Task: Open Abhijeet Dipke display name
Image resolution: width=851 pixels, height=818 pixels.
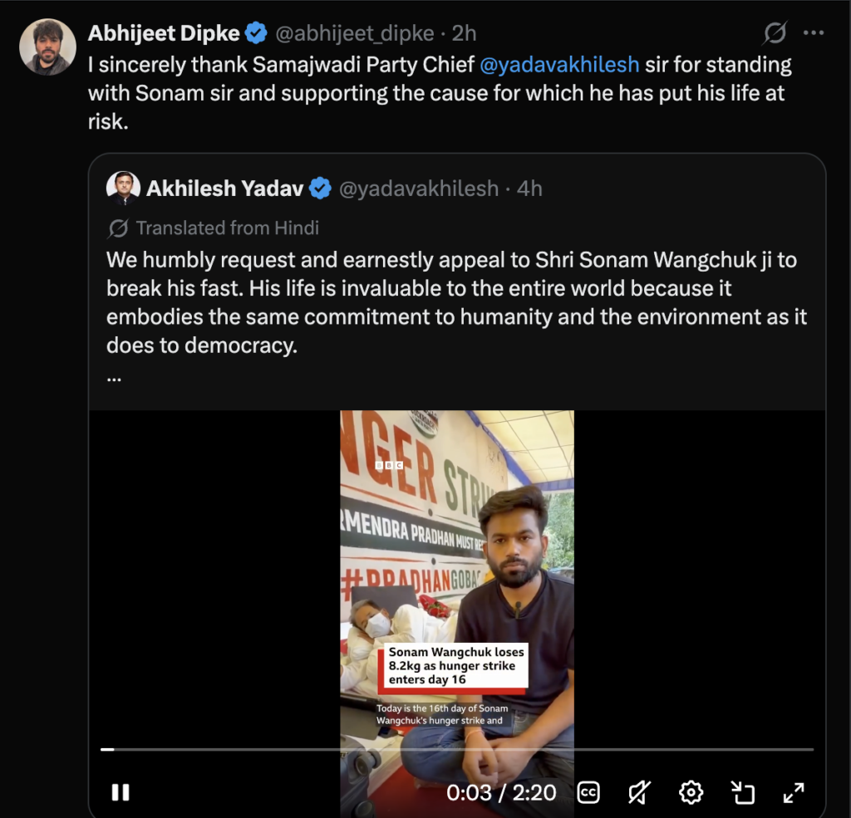Action: (164, 33)
